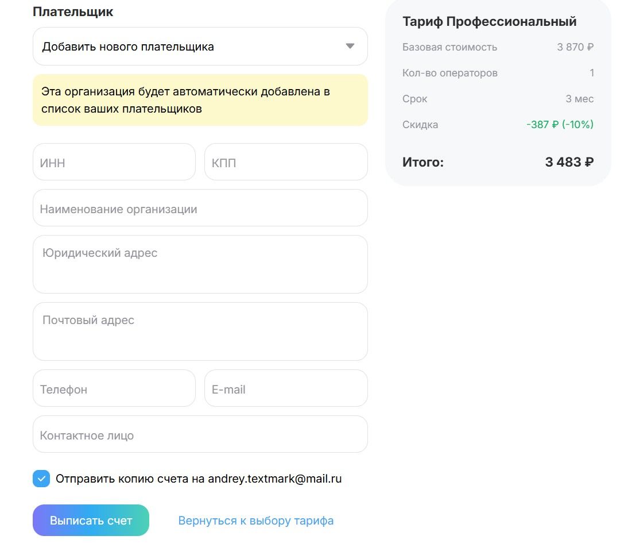Focus the 'Почтовый адрес' text area
Screen dimensions: 632x555
point(200,332)
